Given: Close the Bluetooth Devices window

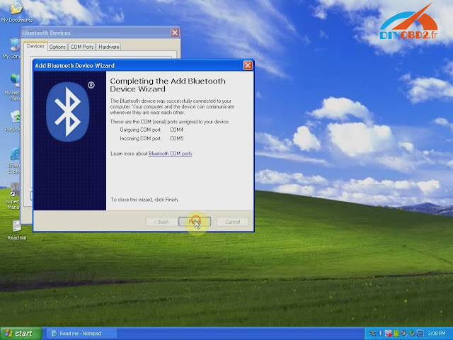Looking at the screenshot, I should pos(175,33).
